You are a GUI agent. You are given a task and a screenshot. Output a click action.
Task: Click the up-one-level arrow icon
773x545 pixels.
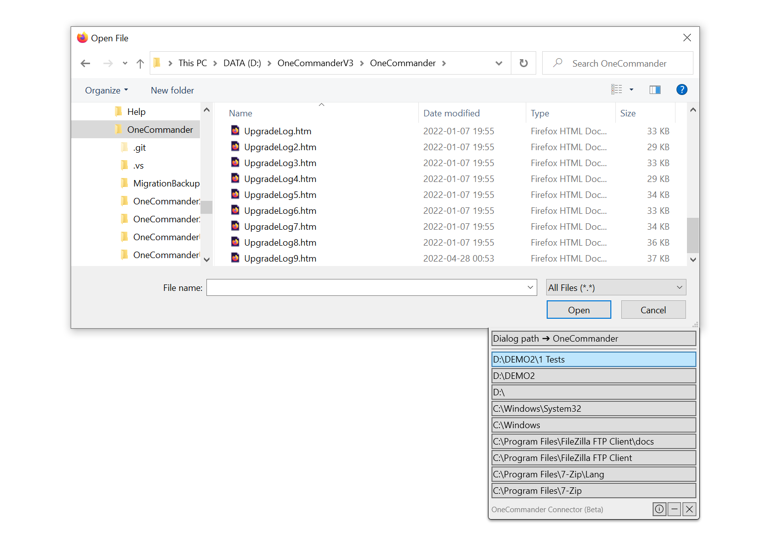tap(140, 63)
